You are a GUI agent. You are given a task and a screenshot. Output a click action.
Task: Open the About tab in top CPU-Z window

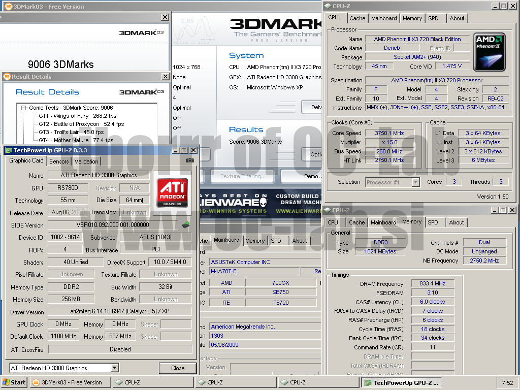tap(457, 18)
